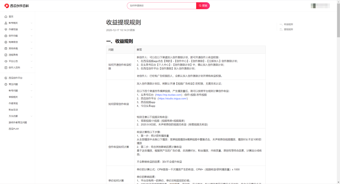Expand the 违规条例 menu chevron
Image resolution: width=340 pixels, height=184 pixels.
tap(31, 55)
